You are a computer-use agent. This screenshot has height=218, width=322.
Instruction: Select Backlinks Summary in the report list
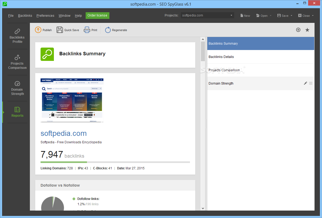(261, 43)
